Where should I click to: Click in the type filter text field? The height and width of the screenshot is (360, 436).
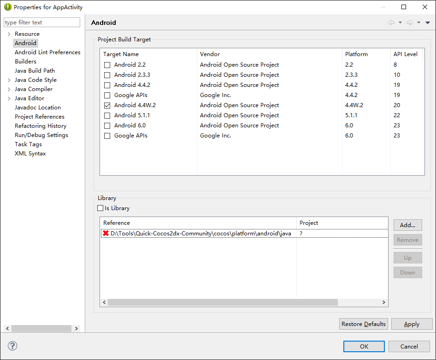[x=42, y=23]
